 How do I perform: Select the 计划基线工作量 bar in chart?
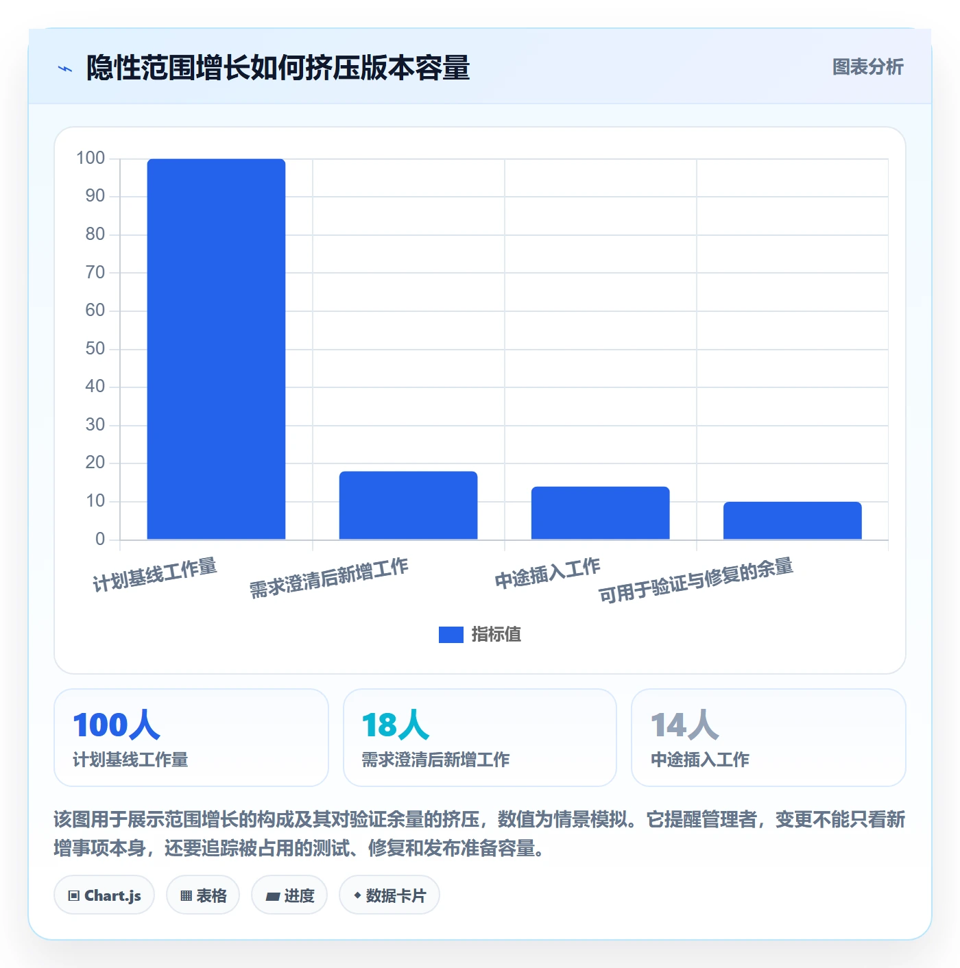216,349
